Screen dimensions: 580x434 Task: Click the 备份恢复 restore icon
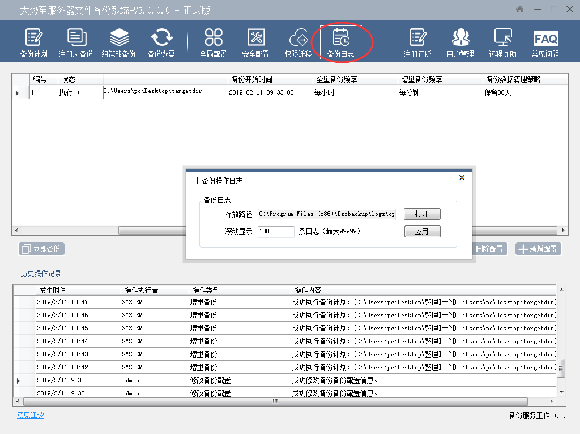pos(161,43)
